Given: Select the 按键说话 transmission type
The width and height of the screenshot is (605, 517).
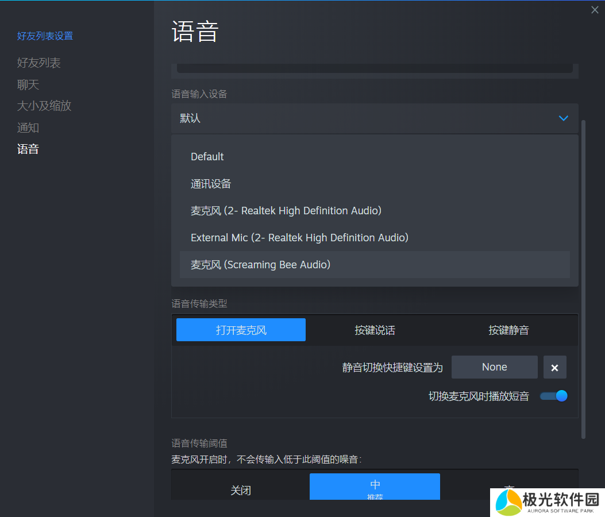Looking at the screenshot, I should tap(375, 330).
